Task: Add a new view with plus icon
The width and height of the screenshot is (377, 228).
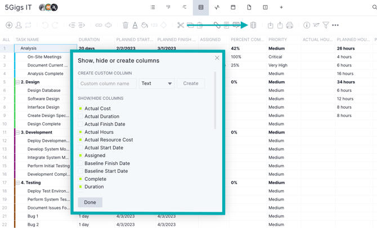Action: click(x=281, y=7)
